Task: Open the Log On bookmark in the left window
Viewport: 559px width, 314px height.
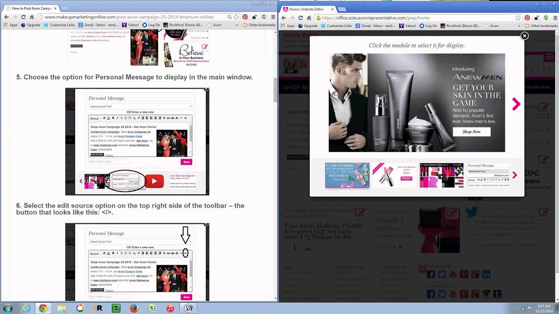Action: coord(151,25)
